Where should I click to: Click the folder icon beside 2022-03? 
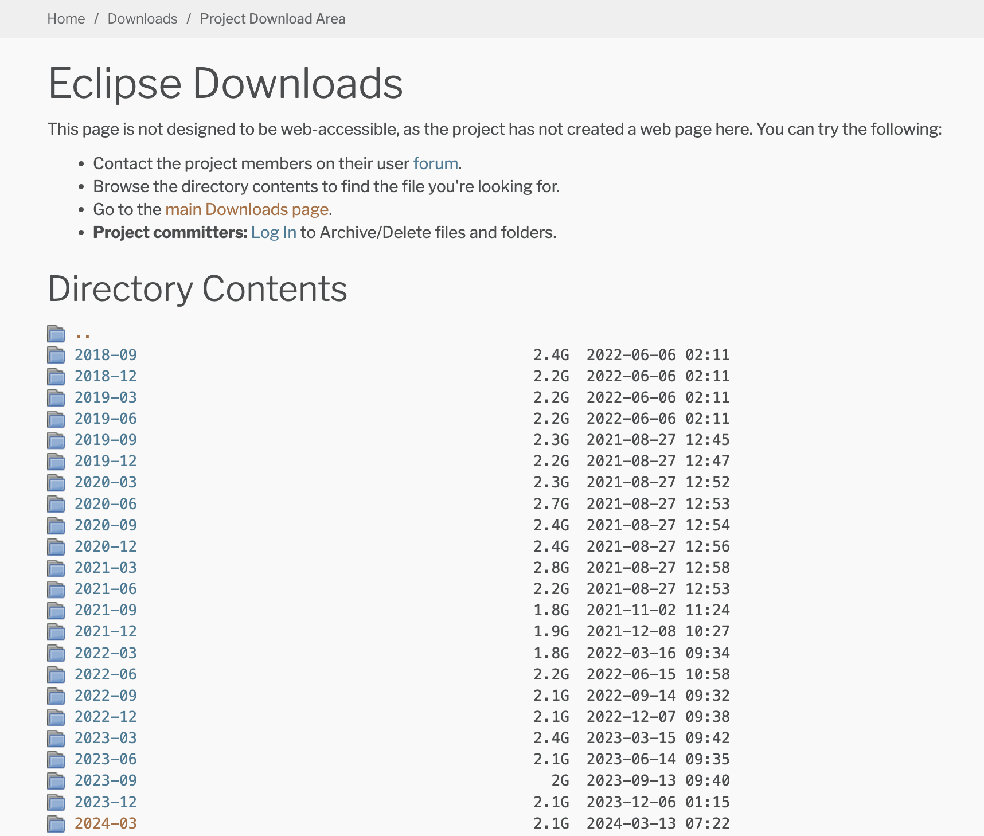pyautogui.click(x=56, y=653)
